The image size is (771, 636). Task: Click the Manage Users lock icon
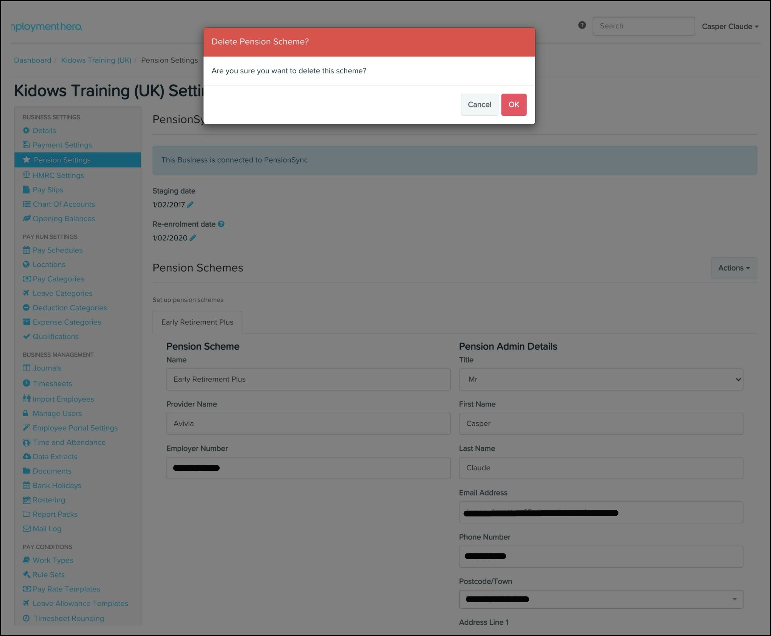(x=26, y=413)
